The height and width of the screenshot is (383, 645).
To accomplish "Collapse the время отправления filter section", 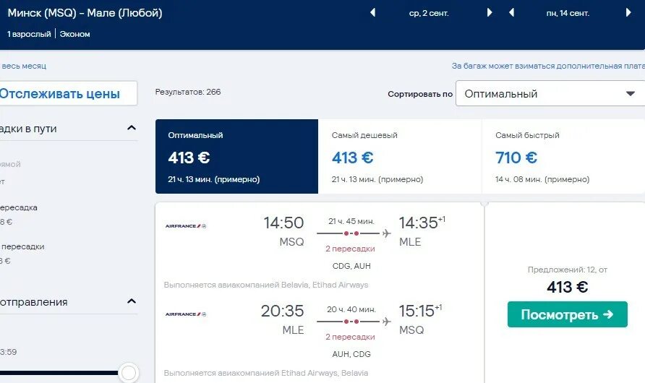I will (x=131, y=301).
